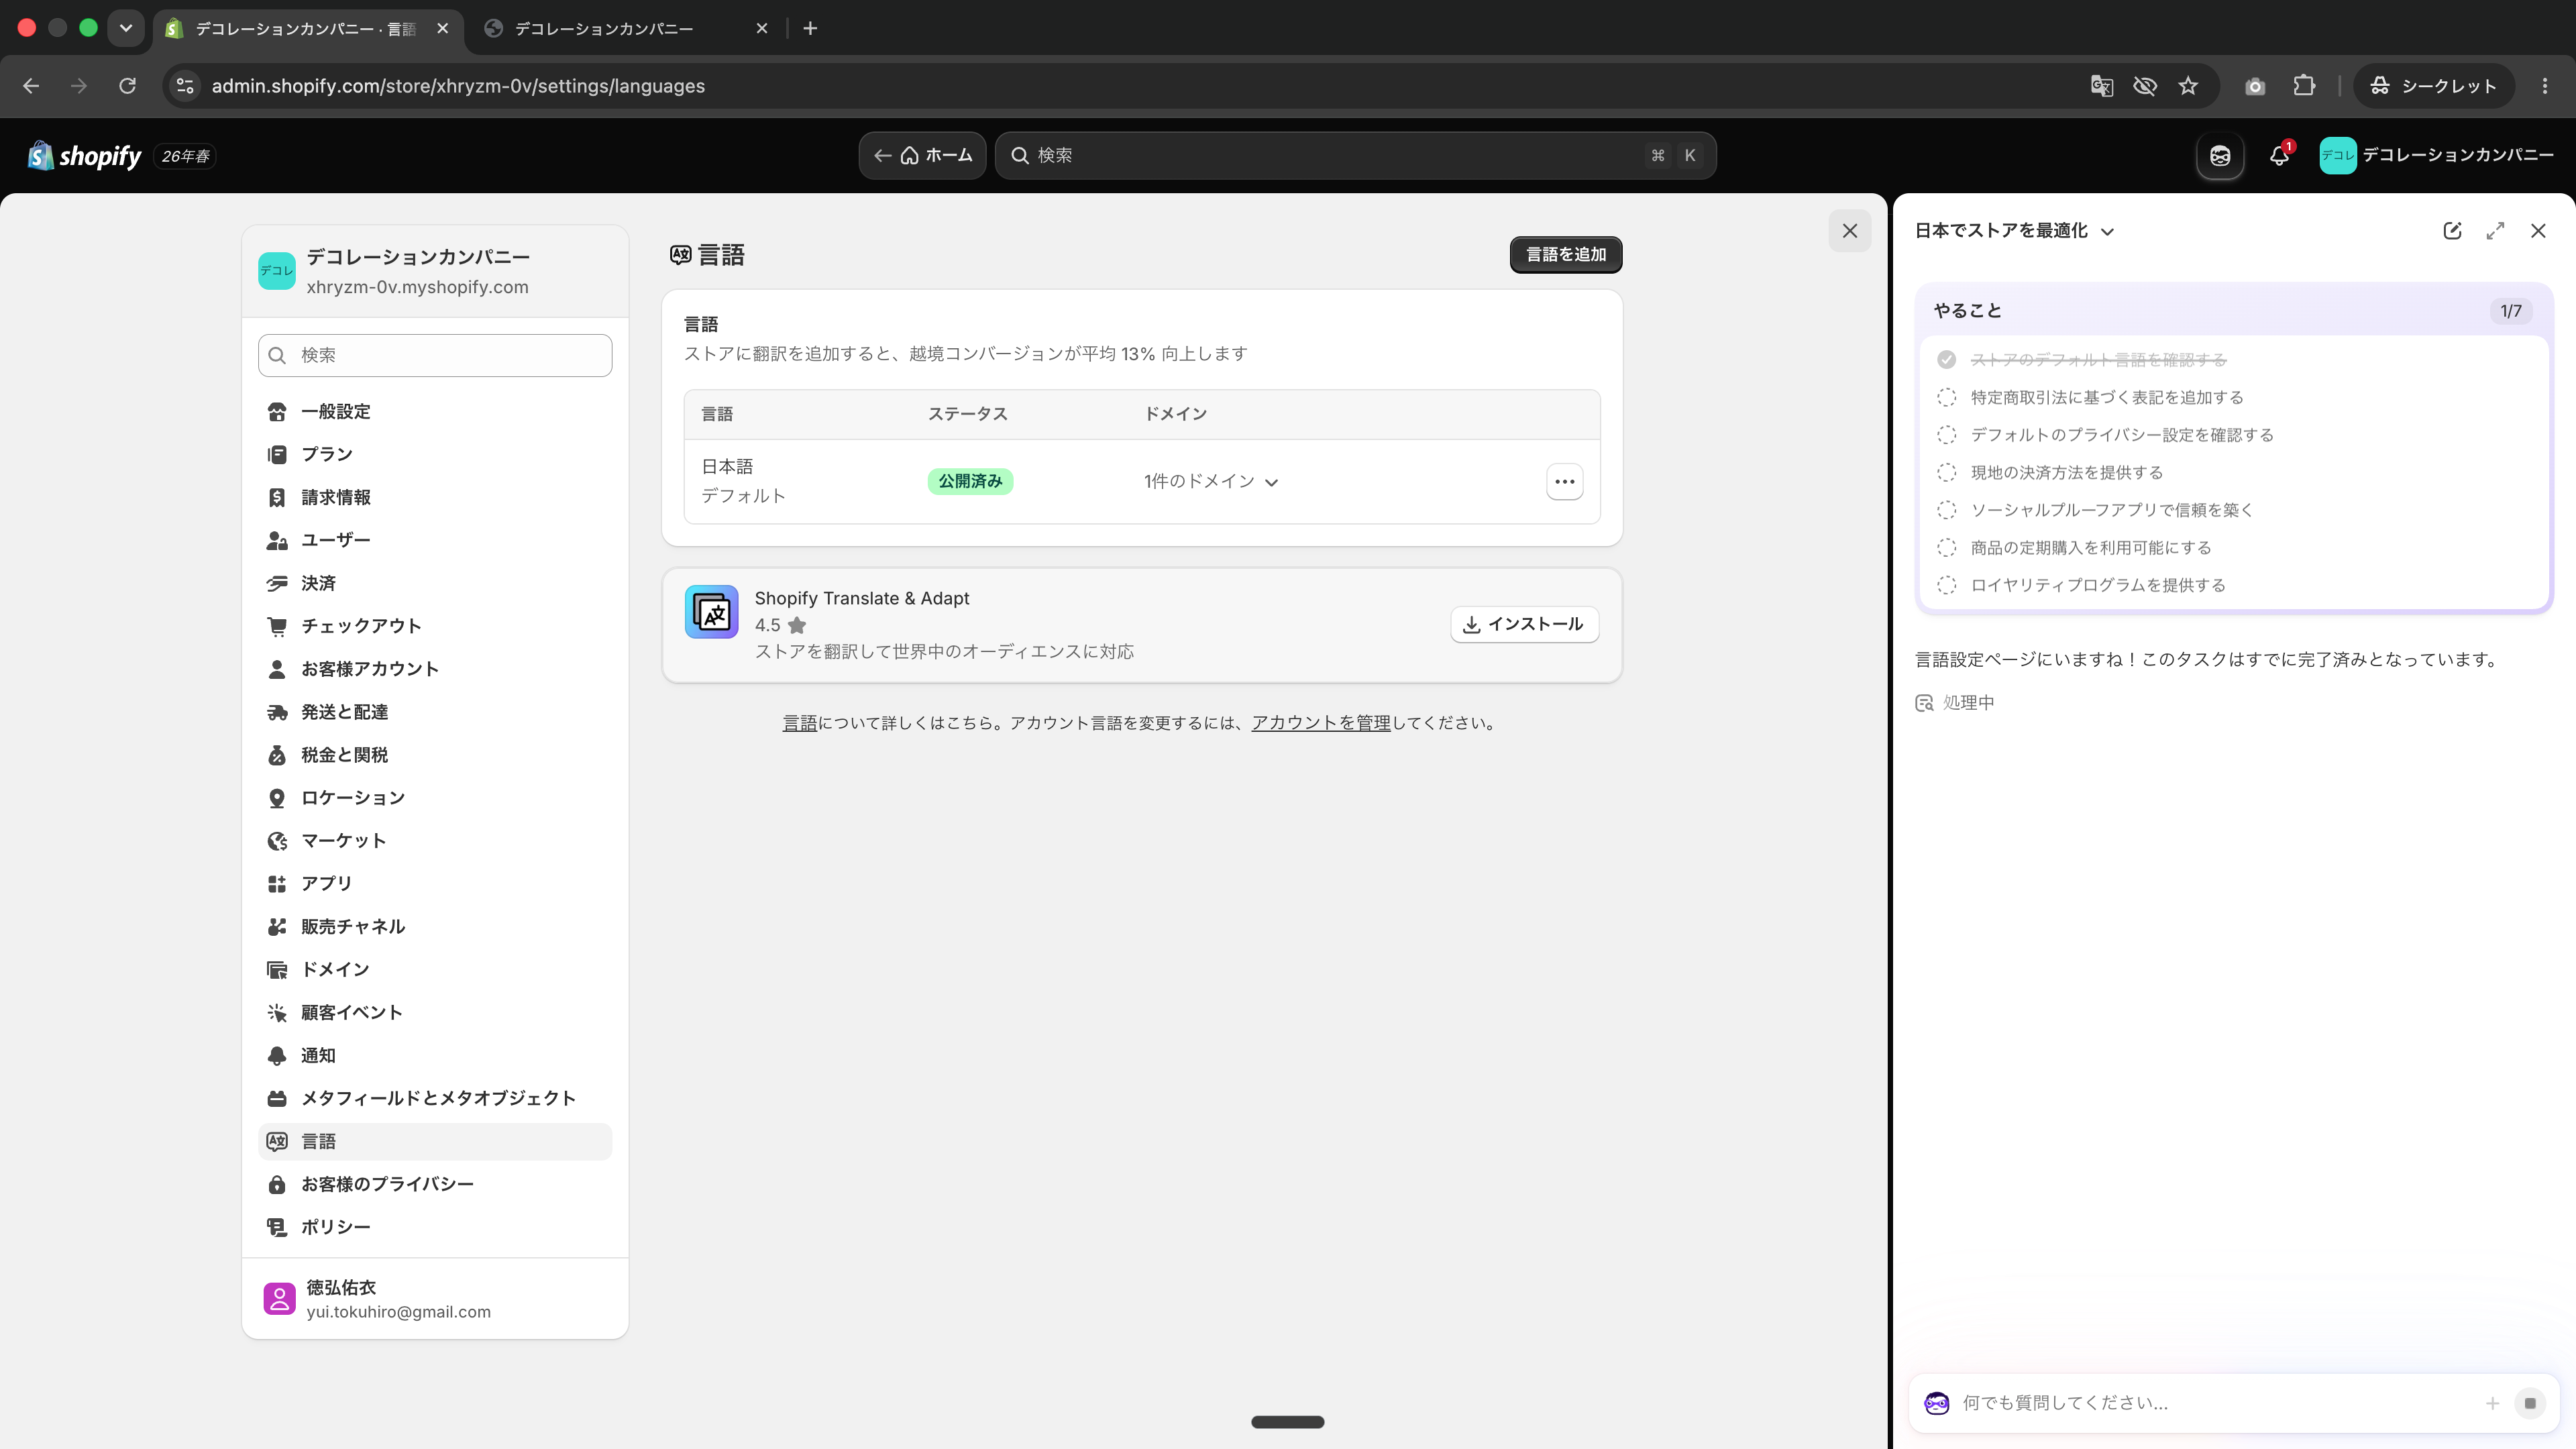Viewport: 2576px width, 1449px height.
Task: Close the settings page with X
Action: click(1850, 231)
